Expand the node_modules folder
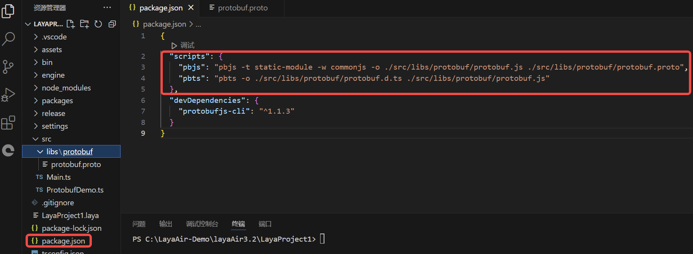This screenshot has height=254, width=693. pyautogui.click(x=66, y=88)
